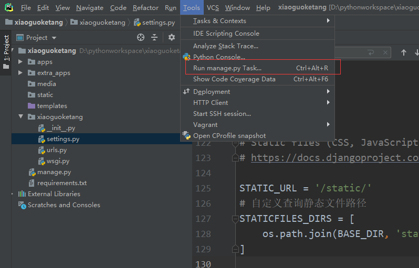Expand the extra_apps folder arrow
The width and height of the screenshot is (419, 268).
[x=20, y=72]
